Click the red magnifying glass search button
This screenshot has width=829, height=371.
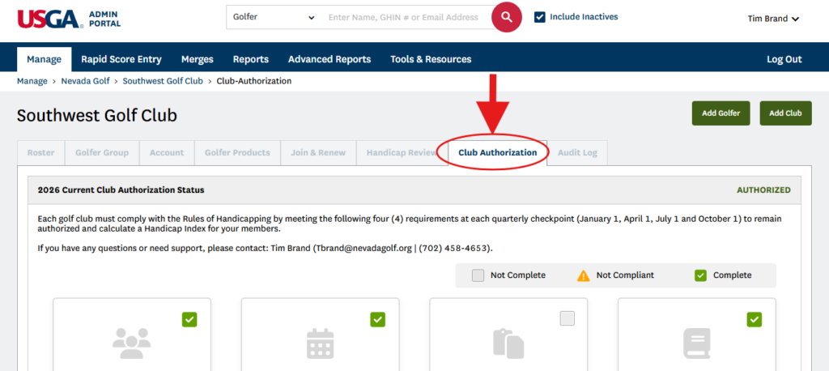[507, 17]
